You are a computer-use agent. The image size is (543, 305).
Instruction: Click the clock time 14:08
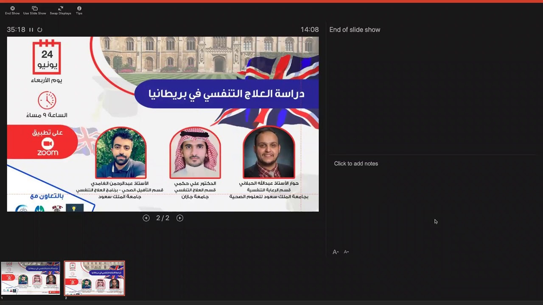click(310, 30)
